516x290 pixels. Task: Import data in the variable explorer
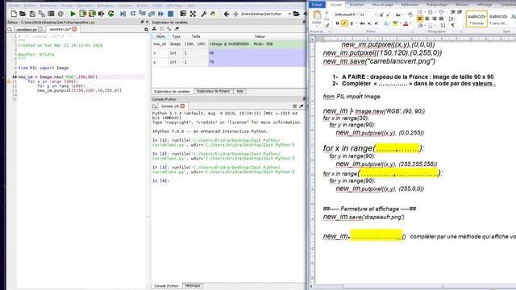point(154,29)
